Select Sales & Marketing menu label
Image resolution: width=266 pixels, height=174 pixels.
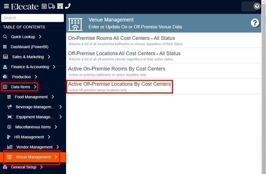pyautogui.click(x=28, y=57)
